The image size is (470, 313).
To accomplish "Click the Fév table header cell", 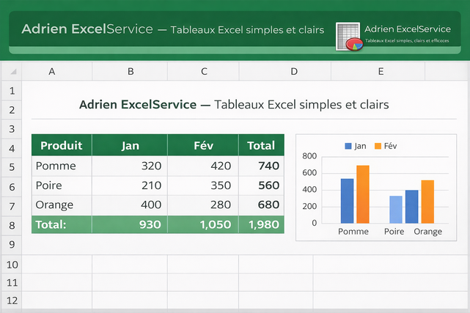I will pos(203,145).
